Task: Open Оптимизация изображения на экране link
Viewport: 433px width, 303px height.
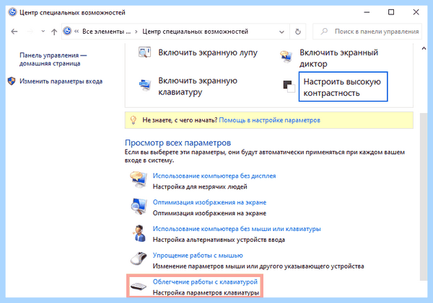Action: pos(209,202)
